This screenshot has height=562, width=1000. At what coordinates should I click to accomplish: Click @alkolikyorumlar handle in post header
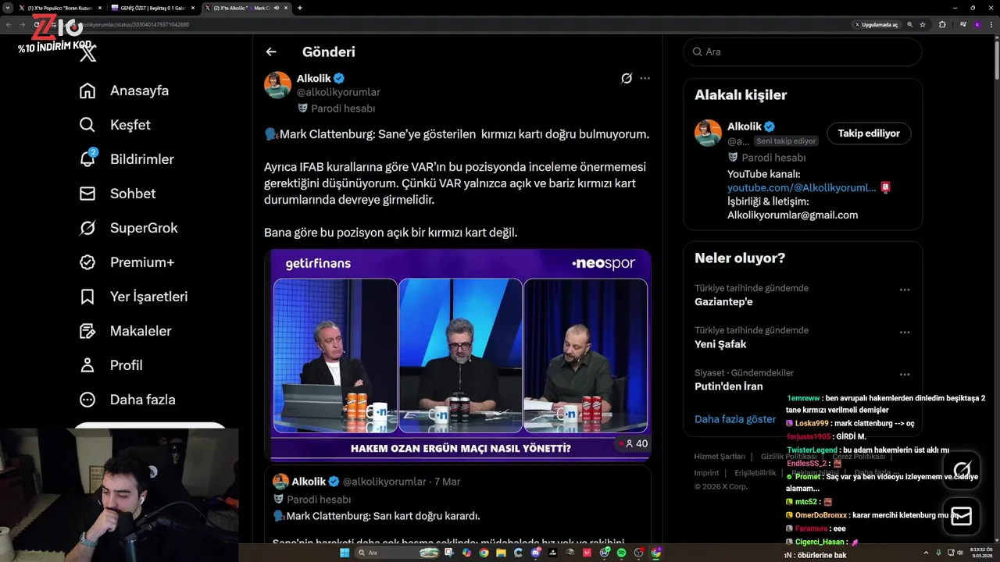pyautogui.click(x=338, y=92)
